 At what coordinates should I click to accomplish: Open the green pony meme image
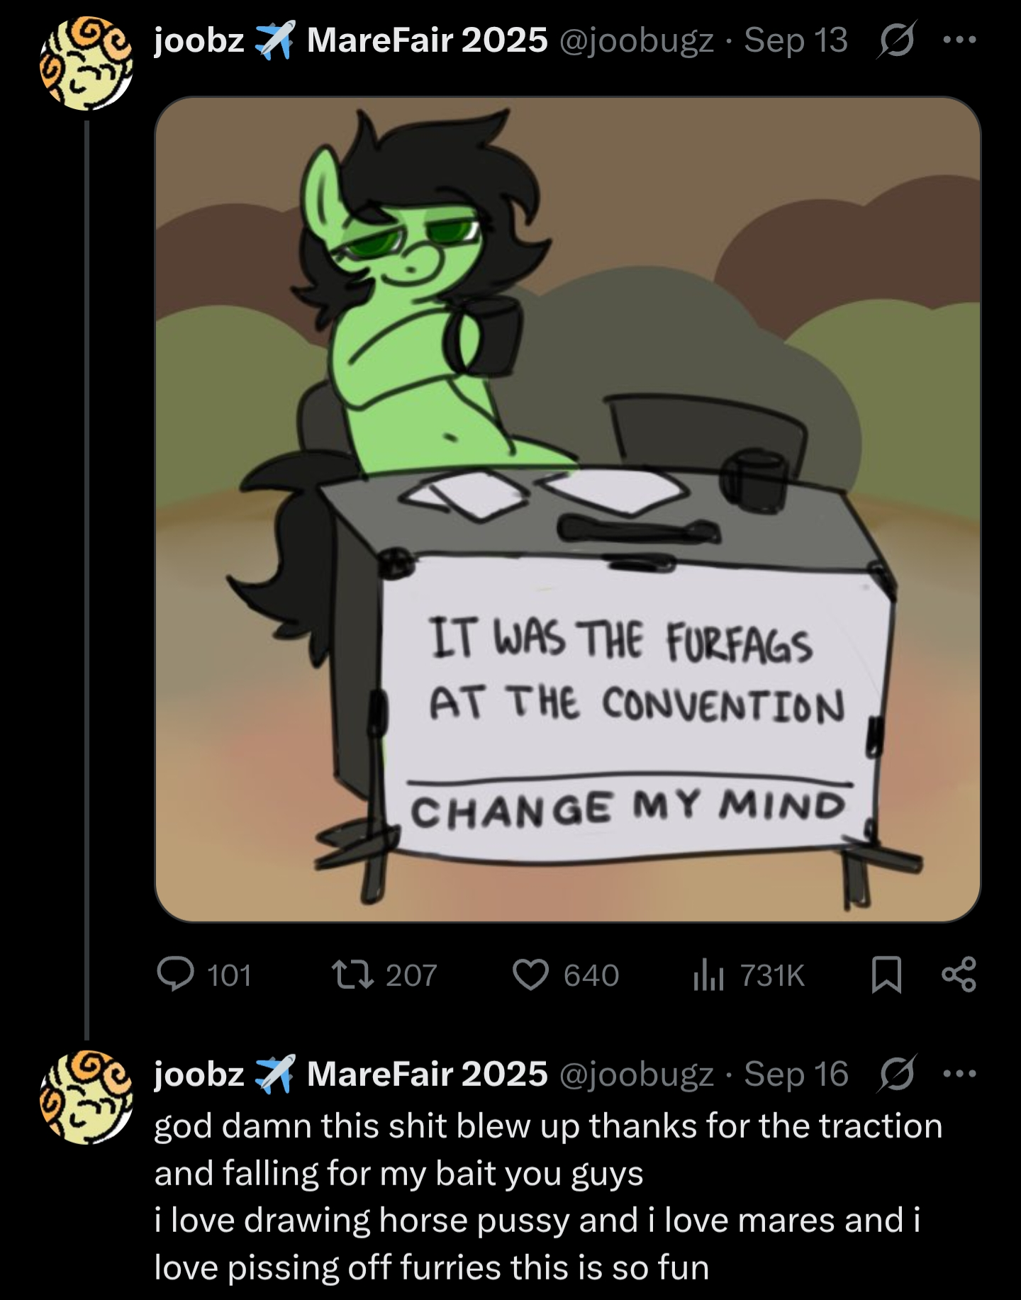pos(568,509)
